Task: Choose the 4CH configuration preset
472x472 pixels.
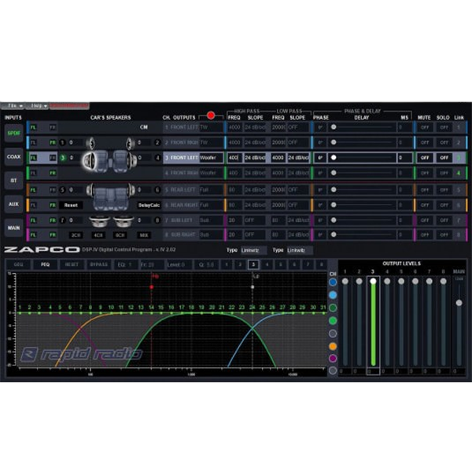Action: point(98,235)
